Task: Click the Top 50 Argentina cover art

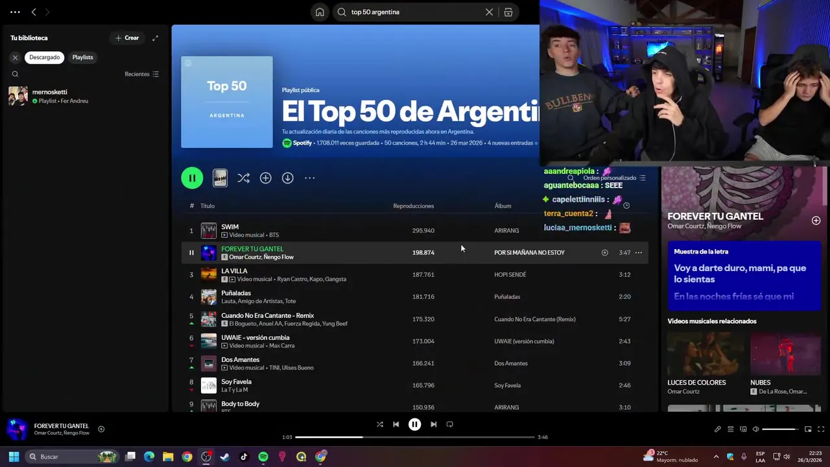Action: (227, 102)
